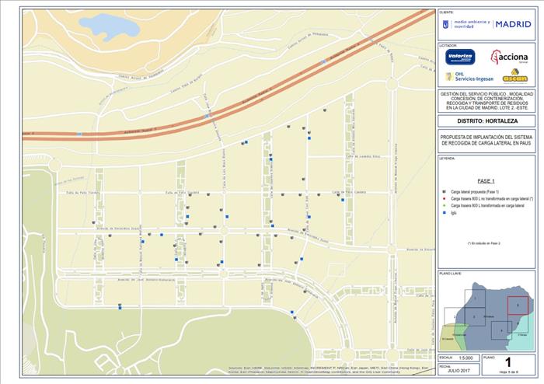Viewport: 544px width, 384px height.
Task: Click the MADRID wordmark logo
Action: tap(513, 25)
